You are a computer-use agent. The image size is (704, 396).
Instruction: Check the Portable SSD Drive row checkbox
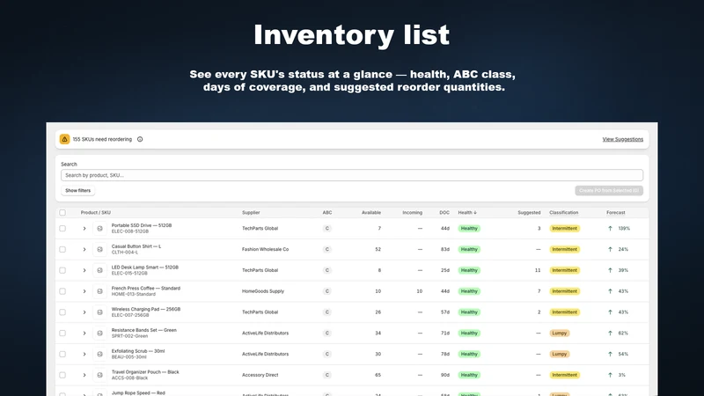(62, 229)
